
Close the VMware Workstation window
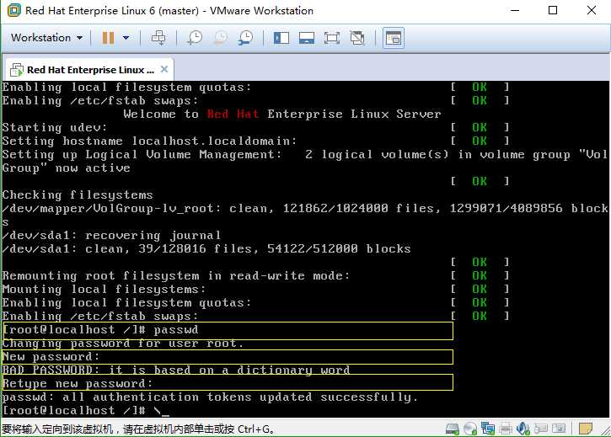point(592,10)
